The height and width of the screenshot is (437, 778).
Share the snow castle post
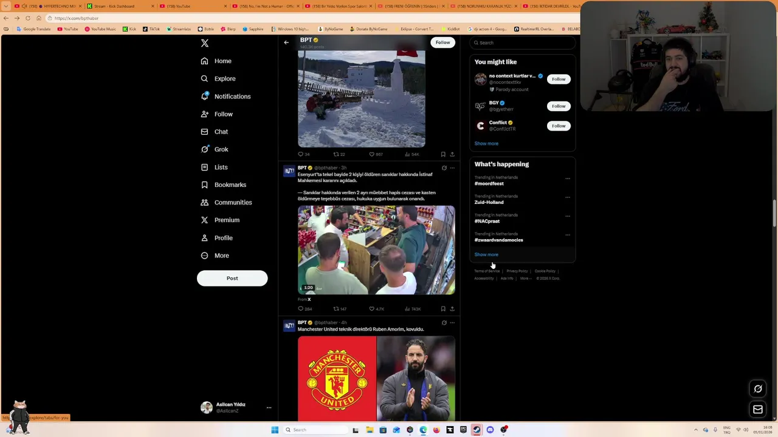(x=452, y=154)
